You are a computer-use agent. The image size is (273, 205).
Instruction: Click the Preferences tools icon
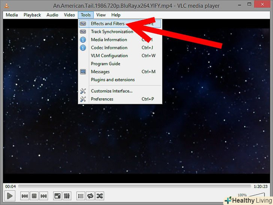click(83, 99)
